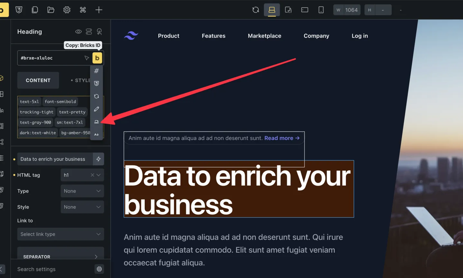Click the Read more link

click(x=282, y=138)
